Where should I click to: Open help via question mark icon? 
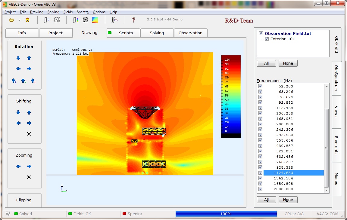pyautogui.click(x=133, y=20)
